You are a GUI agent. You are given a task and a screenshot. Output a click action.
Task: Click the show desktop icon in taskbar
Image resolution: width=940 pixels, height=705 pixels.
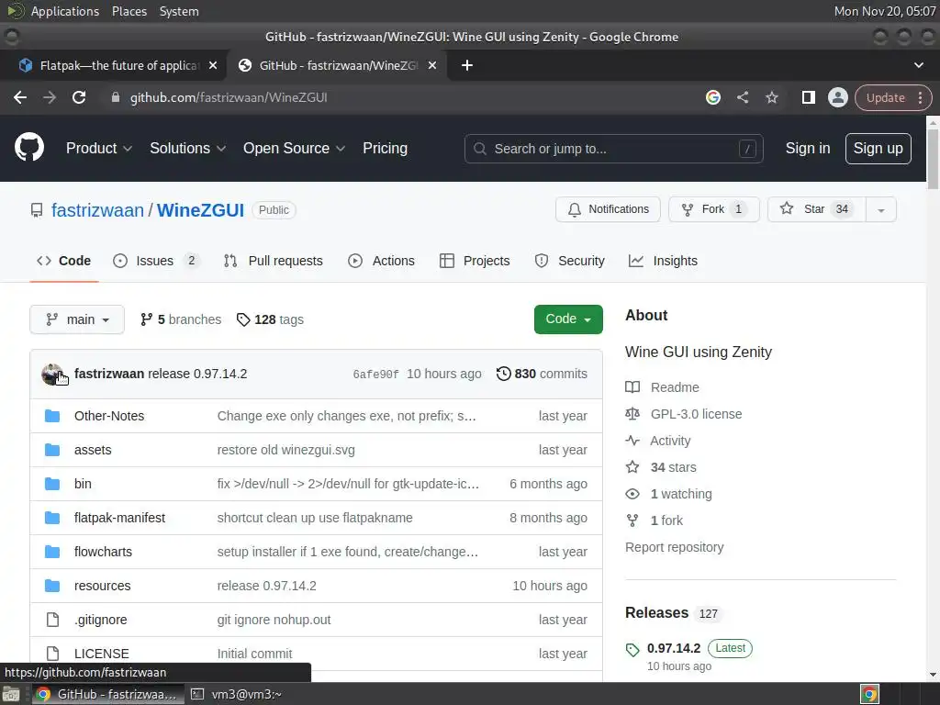[x=11, y=694]
